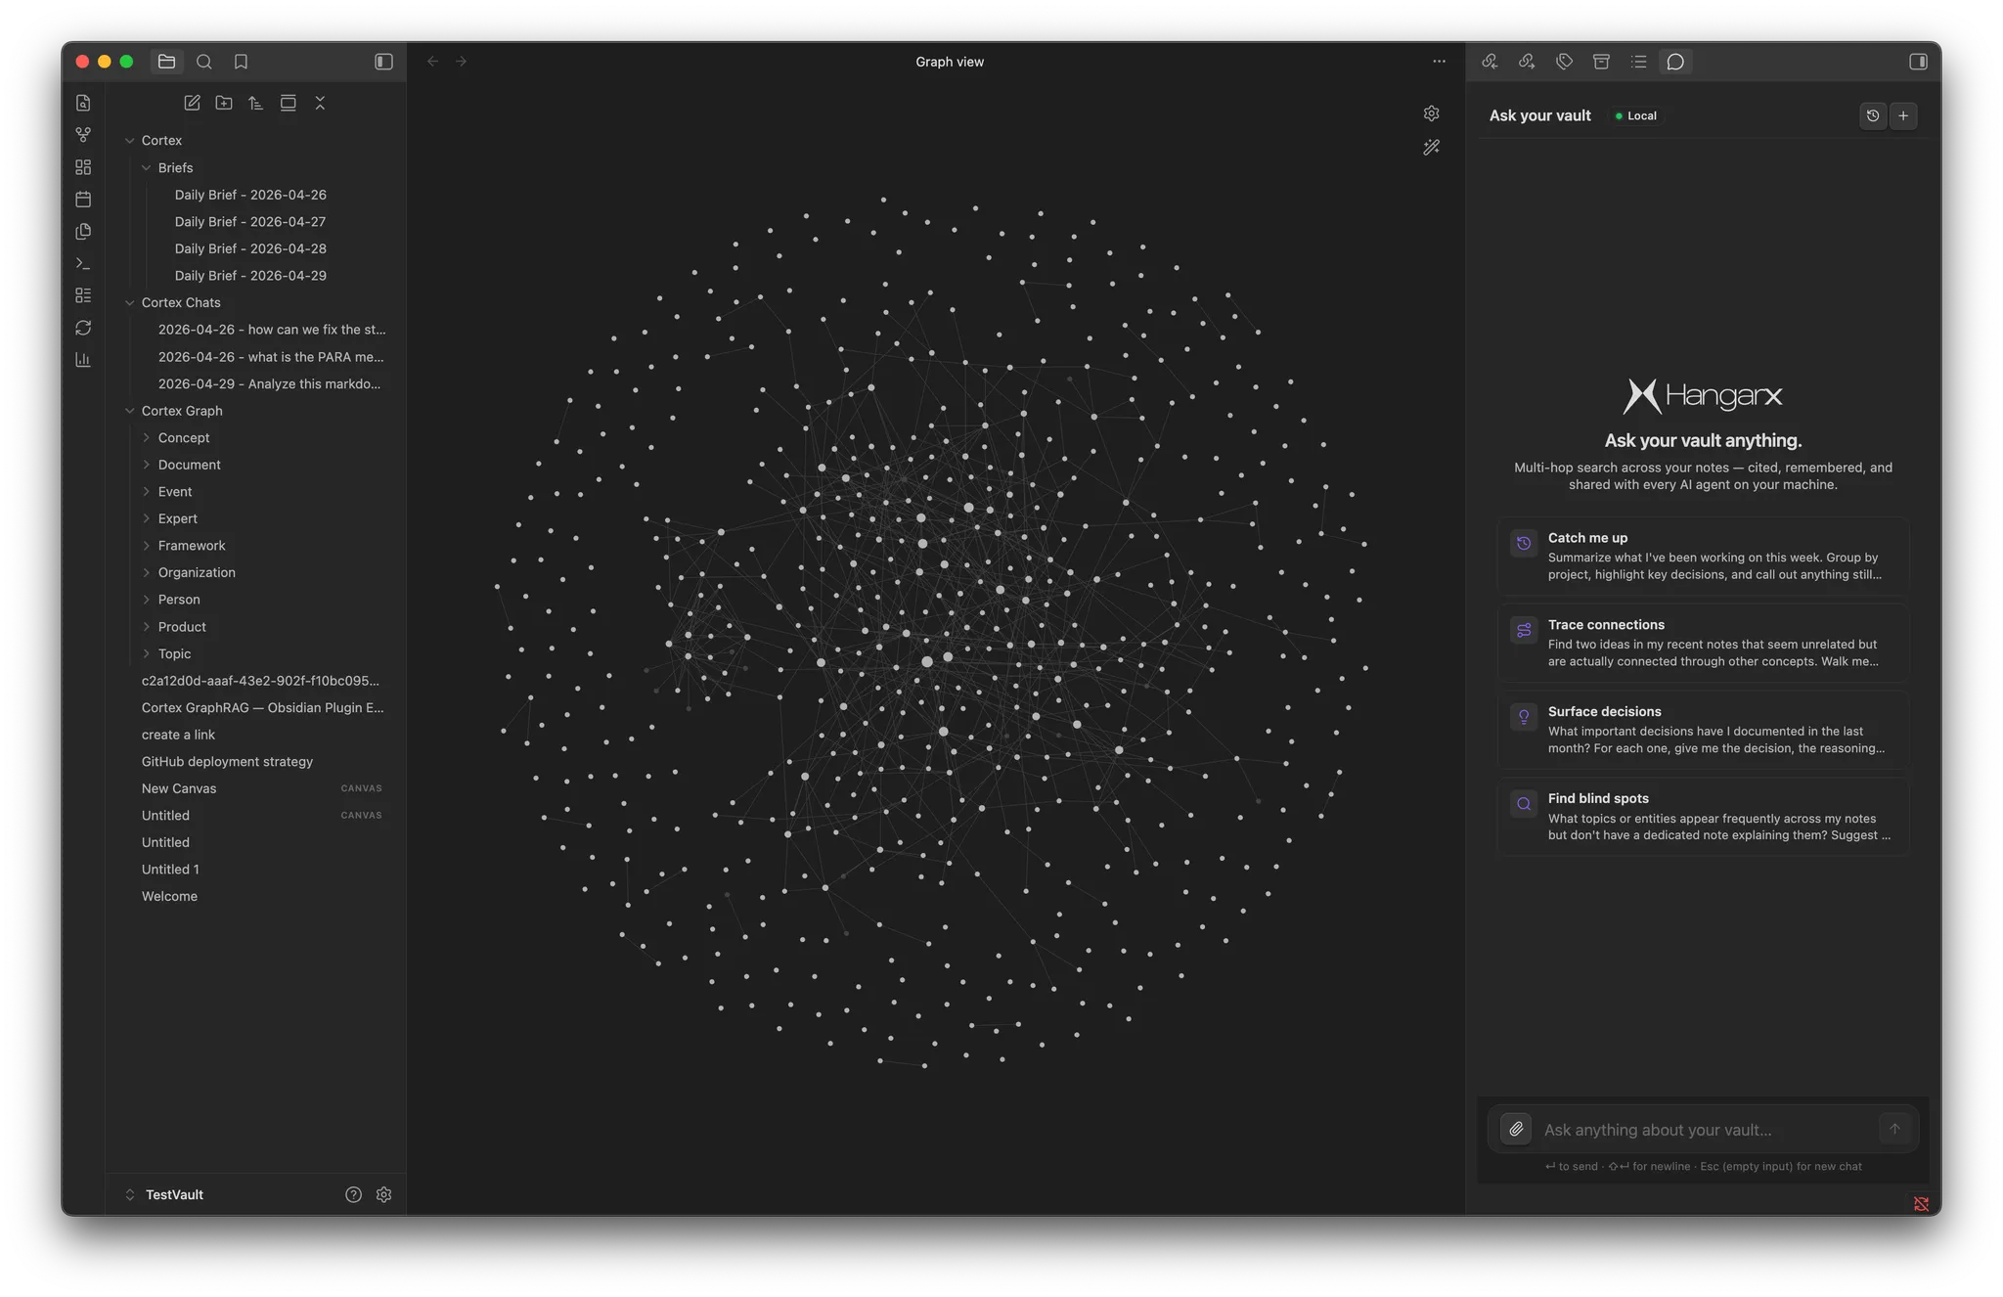Open the Outline panel tab
Viewport: 2003px width, 1297px height.
[x=1638, y=62]
